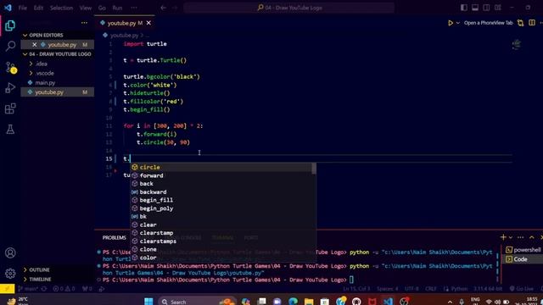Click the main branch in status bar
This screenshot has width=543, height=305.
[x=28, y=289]
